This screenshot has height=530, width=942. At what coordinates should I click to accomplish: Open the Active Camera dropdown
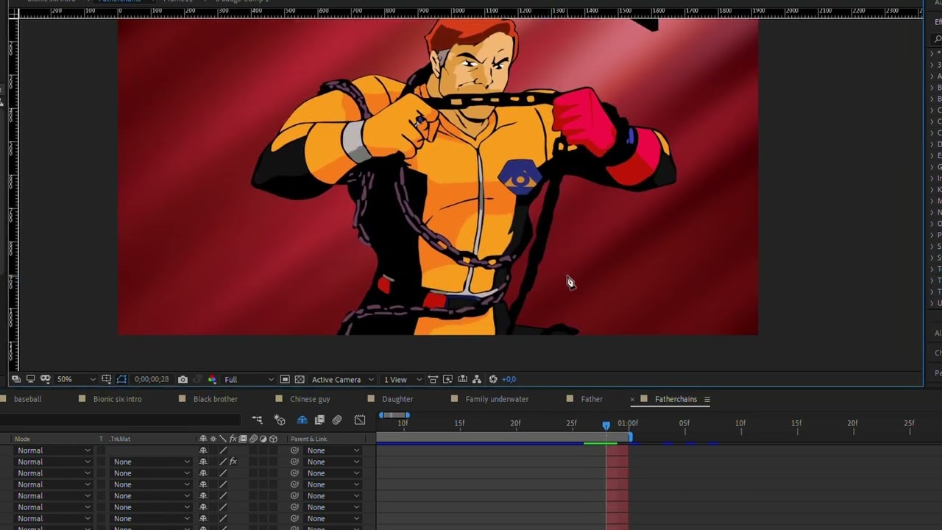click(x=342, y=379)
